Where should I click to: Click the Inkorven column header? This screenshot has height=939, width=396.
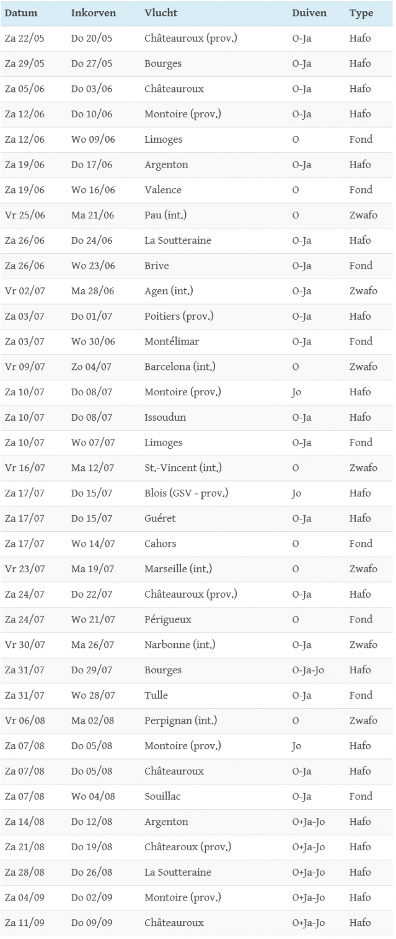click(x=93, y=13)
